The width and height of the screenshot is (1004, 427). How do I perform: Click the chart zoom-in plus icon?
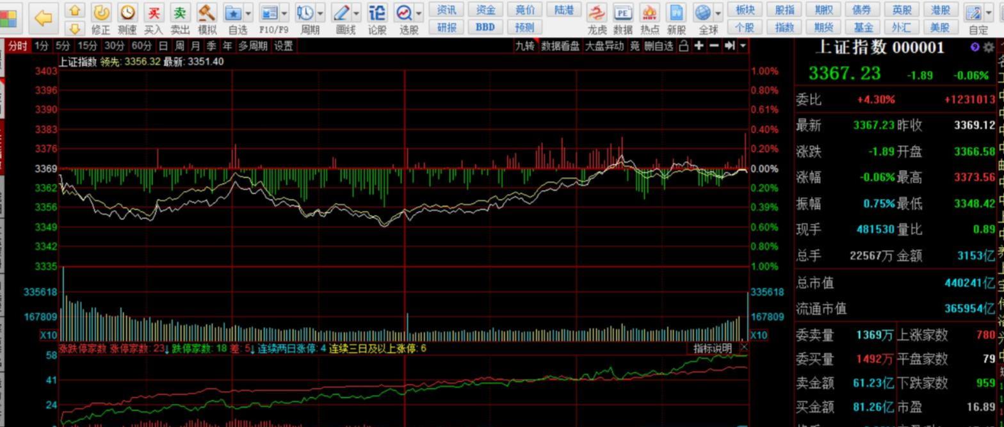[x=699, y=45]
